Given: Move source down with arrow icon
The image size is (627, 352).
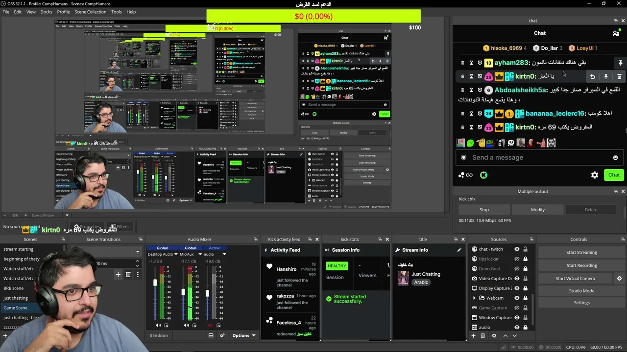Looking at the screenshot, I should 514,336.
